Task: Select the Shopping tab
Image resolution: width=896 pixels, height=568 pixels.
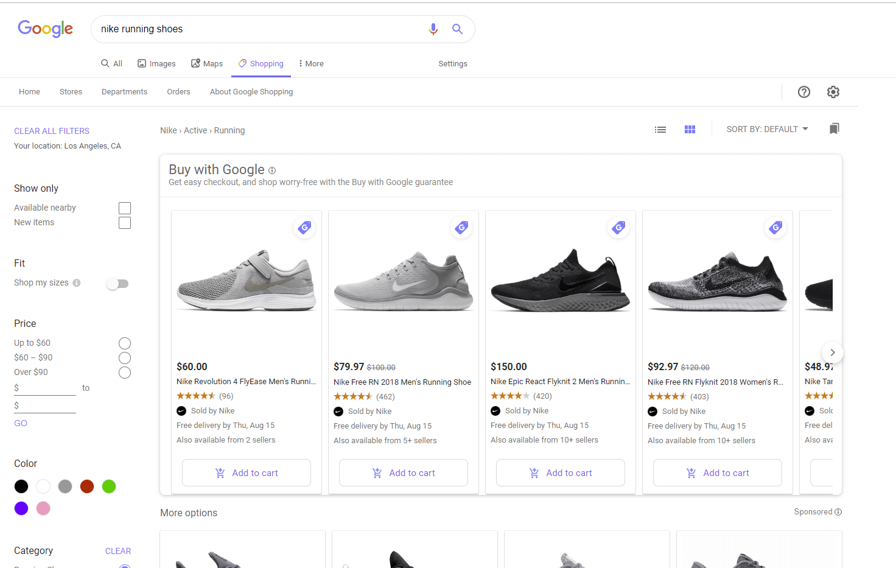Action: pos(261,63)
